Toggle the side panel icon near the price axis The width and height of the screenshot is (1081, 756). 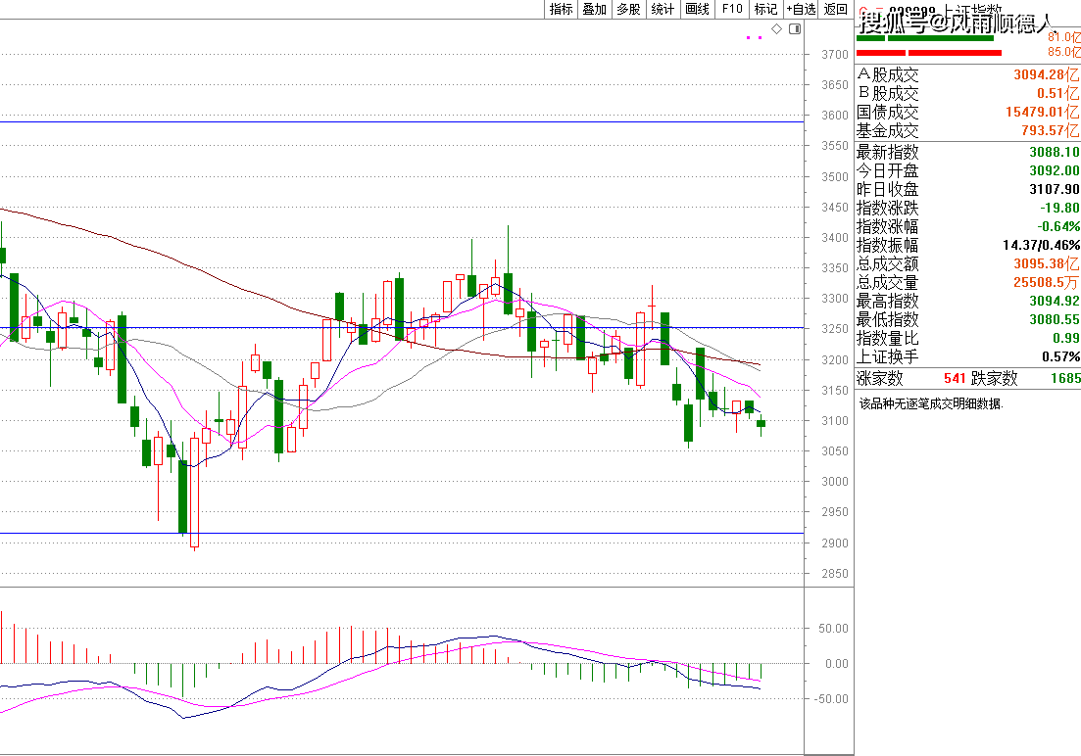[795, 29]
